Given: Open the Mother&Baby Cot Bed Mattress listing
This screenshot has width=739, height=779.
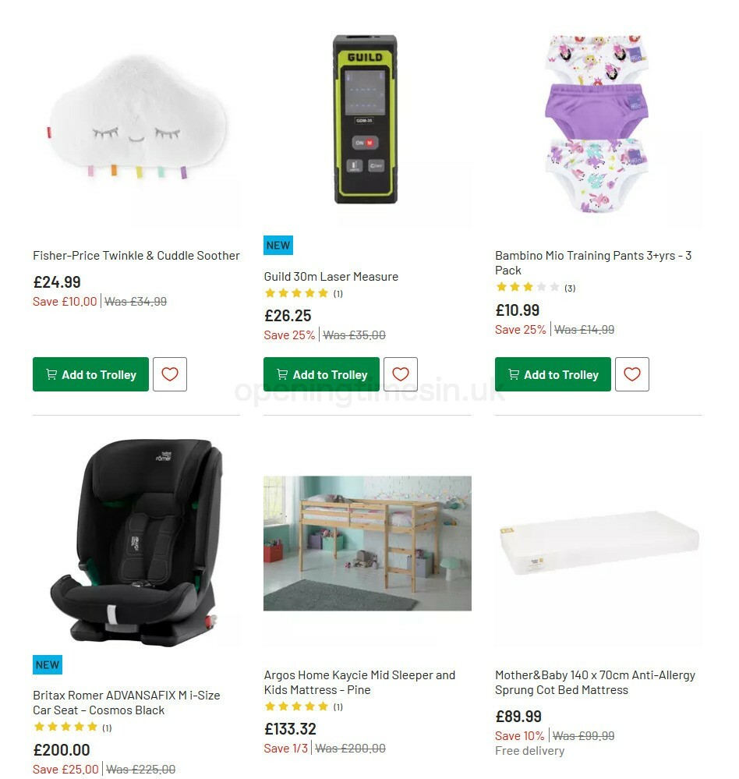Looking at the screenshot, I should pyautogui.click(x=596, y=682).
